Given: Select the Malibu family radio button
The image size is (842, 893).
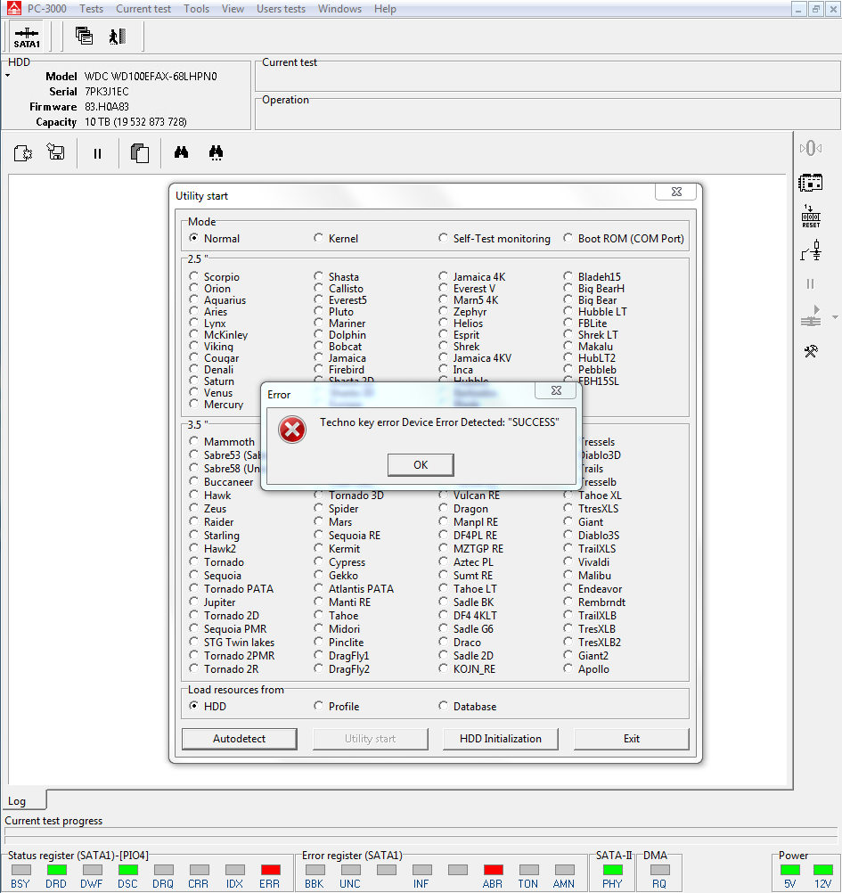Looking at the screenshot, I should (x=568, y=575).
